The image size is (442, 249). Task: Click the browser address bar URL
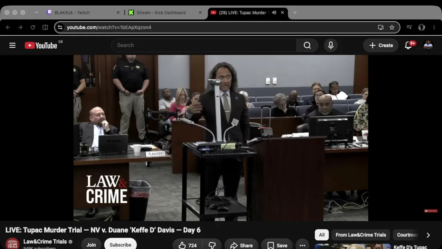[109, 27]
